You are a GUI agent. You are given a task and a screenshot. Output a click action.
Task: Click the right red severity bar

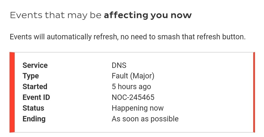[254, 92]
